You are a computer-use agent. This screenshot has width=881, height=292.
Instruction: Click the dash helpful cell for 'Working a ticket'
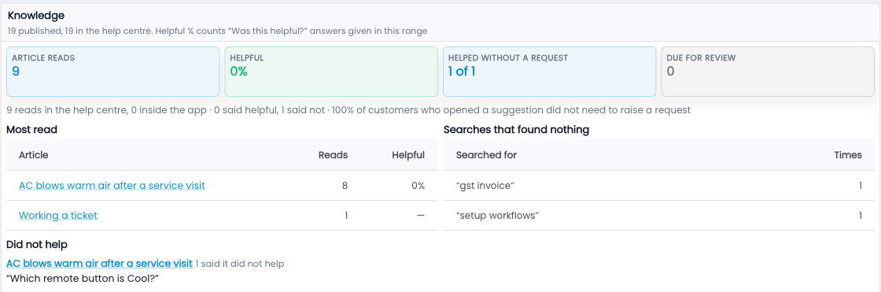(x=420, y=216)
